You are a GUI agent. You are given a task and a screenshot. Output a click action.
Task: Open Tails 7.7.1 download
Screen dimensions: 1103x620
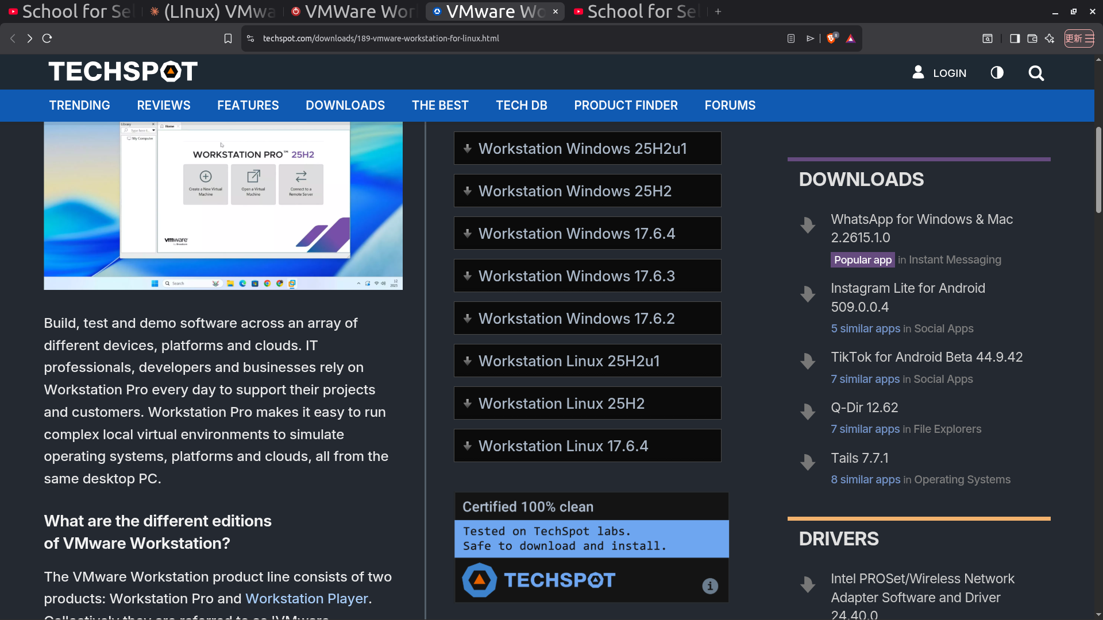pos(859,458)
